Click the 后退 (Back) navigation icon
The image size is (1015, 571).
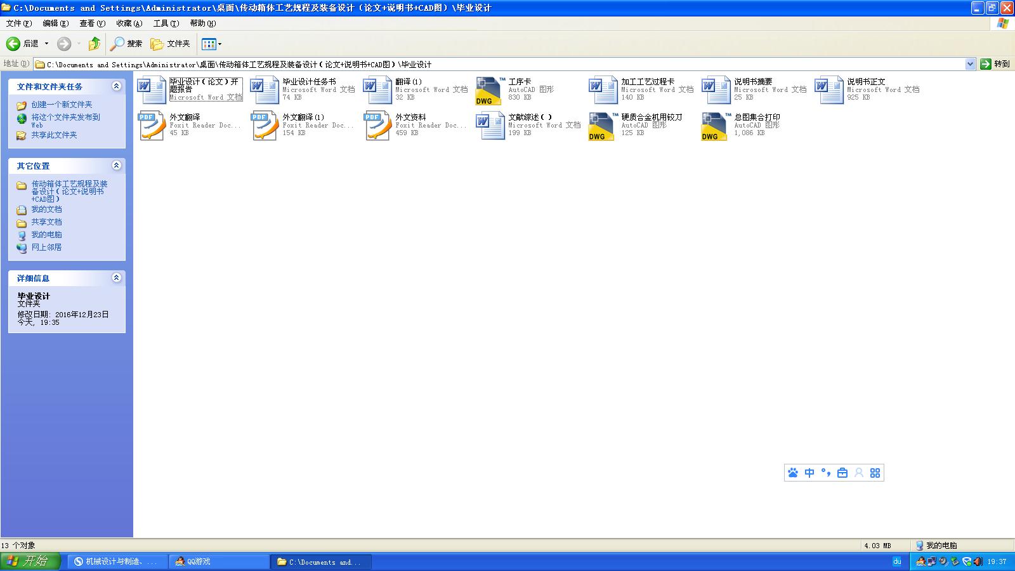pos(13,44)
